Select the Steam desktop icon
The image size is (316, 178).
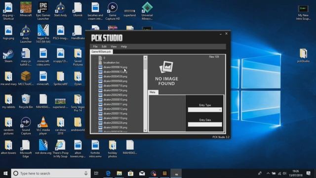(x=8, y=55)
